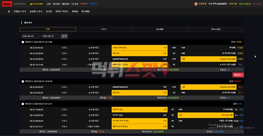Click 로그아웃 link at top right
Screen dimensions: 263x136
[257, 4]
